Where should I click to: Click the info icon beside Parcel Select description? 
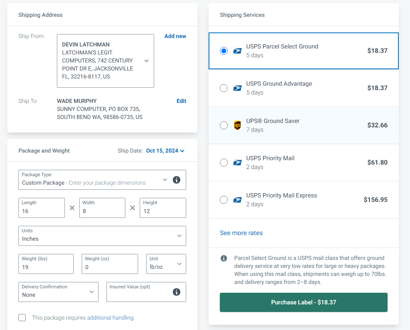(224, 258)
